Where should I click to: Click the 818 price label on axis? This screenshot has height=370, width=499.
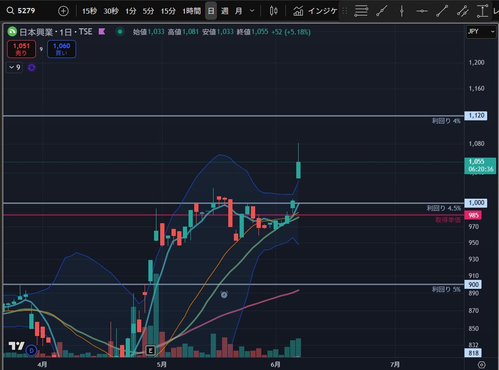click(x=473, y=353)
